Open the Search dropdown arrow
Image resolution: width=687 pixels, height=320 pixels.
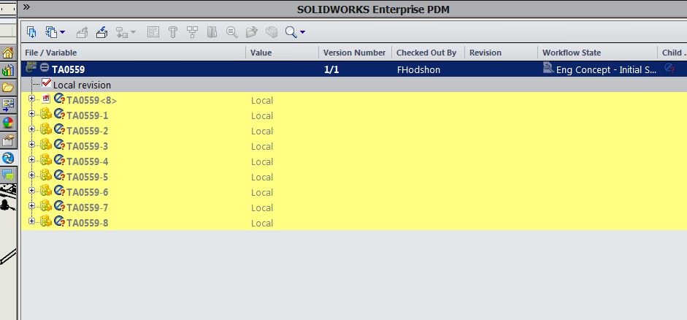[x=302, y=32]
